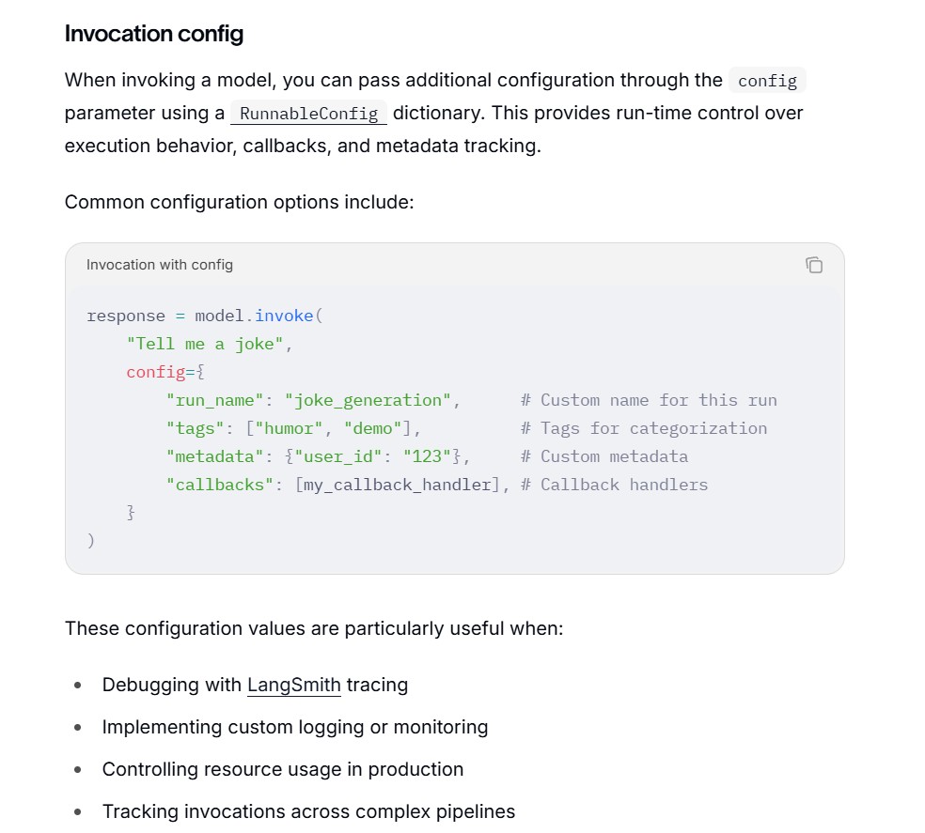Click the "Common configuration options include" text
The image size is (925, 833).
pyautogui.click(x=240, y=202)
